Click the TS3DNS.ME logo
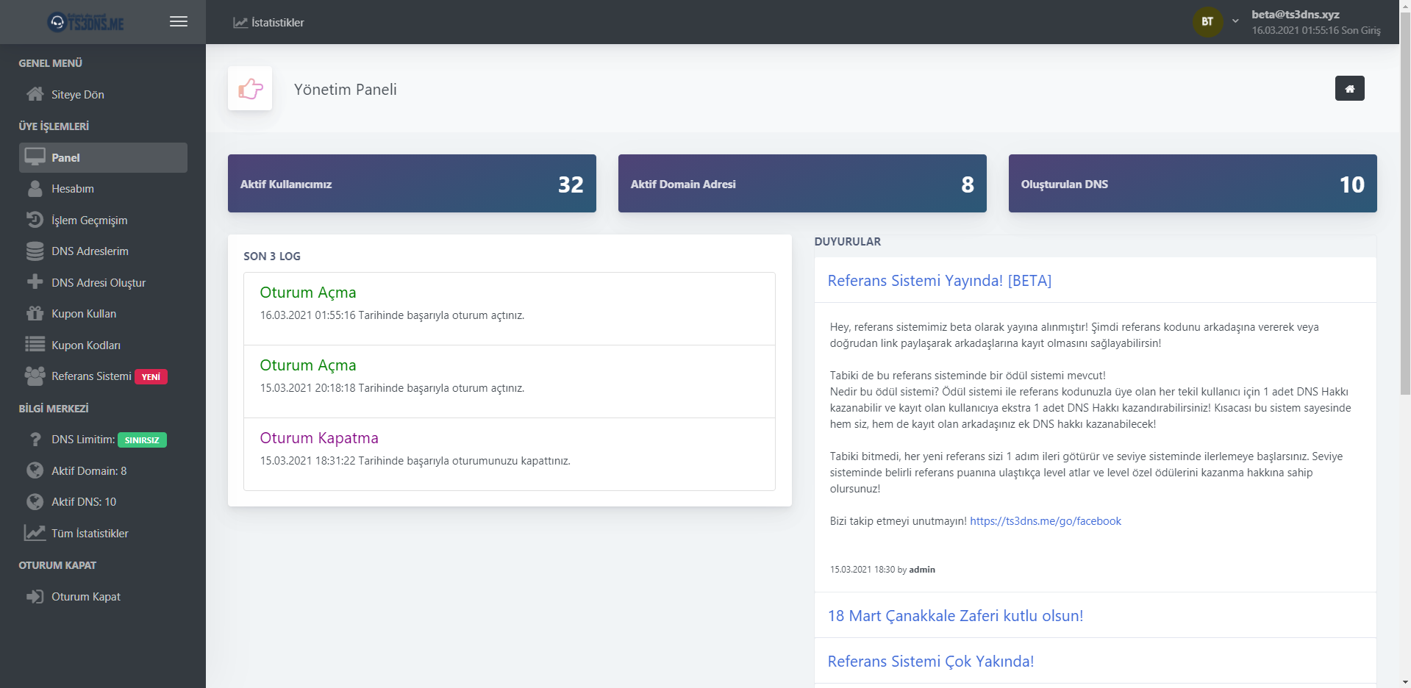 [x=85, y=22]
